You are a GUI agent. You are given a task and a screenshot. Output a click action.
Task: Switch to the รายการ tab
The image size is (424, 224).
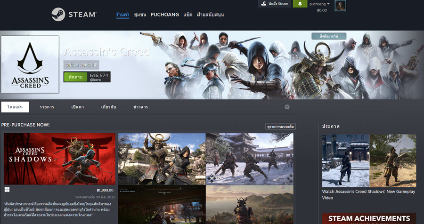[47, 107]
